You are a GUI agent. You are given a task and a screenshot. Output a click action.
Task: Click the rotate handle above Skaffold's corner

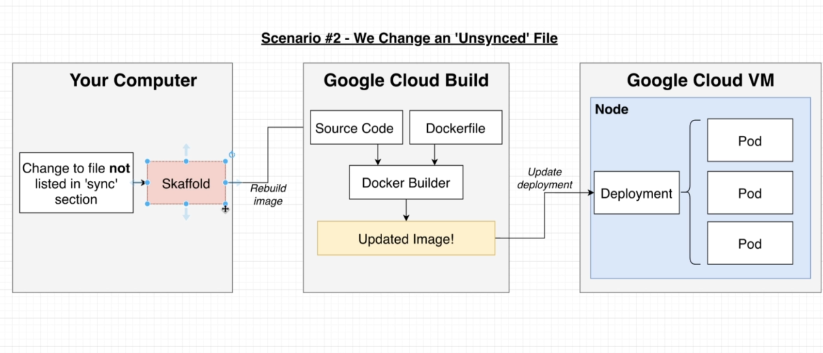point(232,155)
